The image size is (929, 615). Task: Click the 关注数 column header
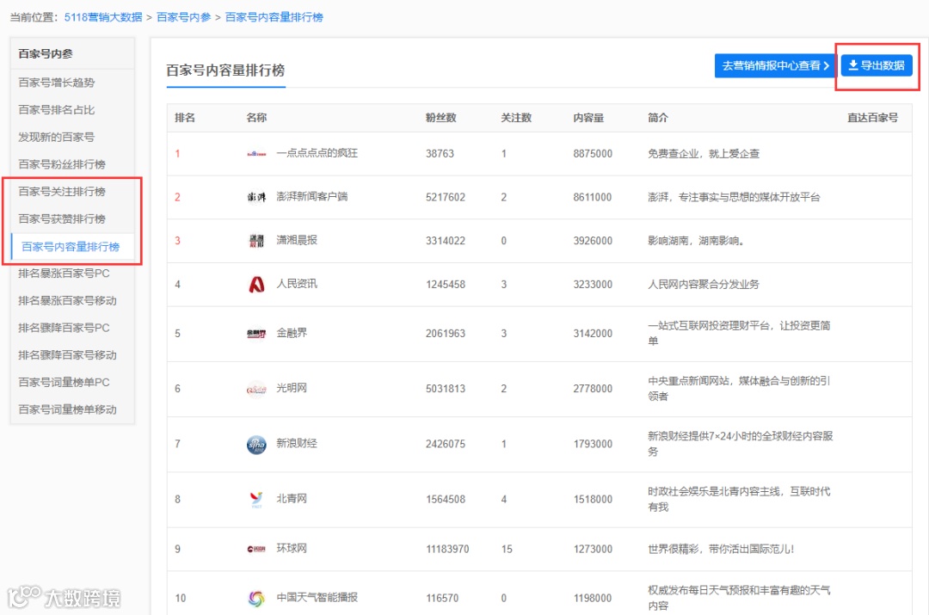pyautogui.click(x=516, y=118)
